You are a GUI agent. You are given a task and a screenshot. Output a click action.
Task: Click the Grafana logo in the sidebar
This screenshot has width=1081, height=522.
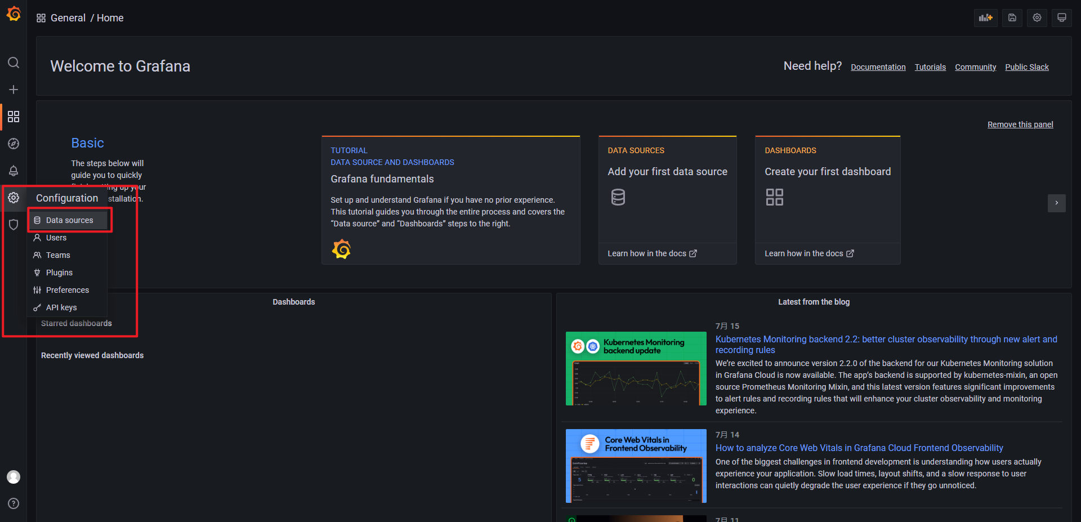click(x=14, y=14)
